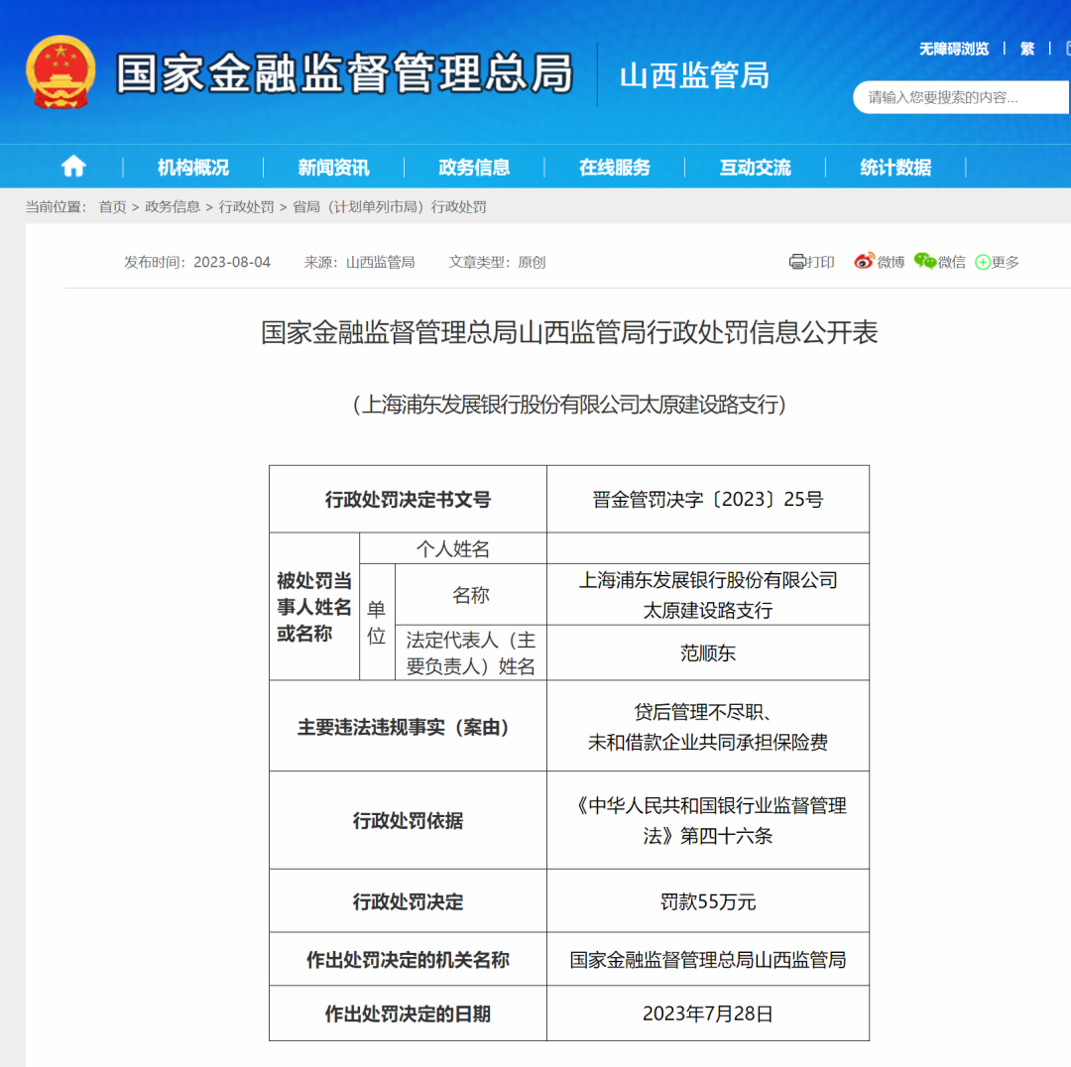Image resolution: width=1071 pixels, height=1067 pixels.
Task: Click the national emblem logo
Action: tap(60, 72)
